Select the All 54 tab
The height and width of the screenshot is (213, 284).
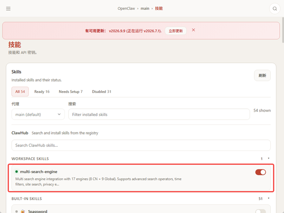20,92
